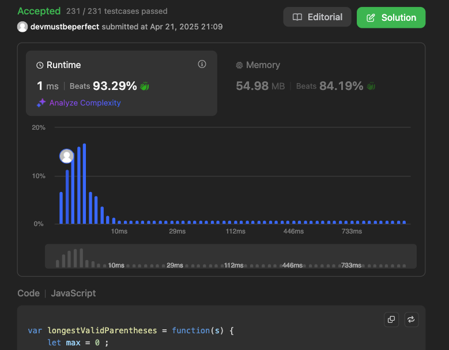
Task: Click Analyze Complexity link
Action: (85, 103)
